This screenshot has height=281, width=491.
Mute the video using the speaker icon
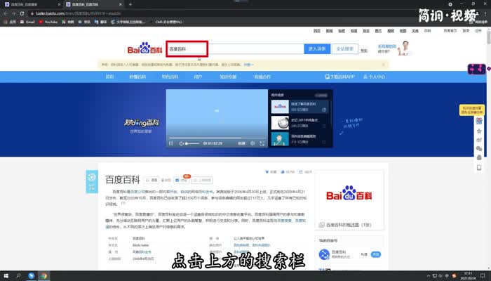[x=181, y=143]
